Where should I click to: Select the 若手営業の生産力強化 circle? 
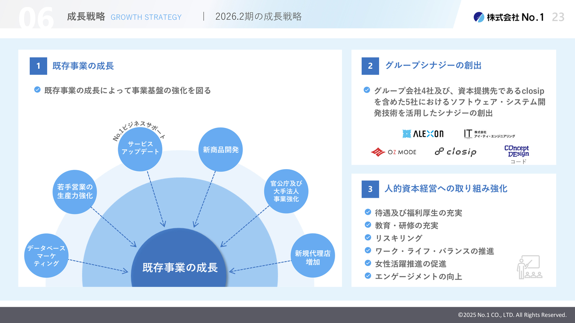[x=75, y=192]
